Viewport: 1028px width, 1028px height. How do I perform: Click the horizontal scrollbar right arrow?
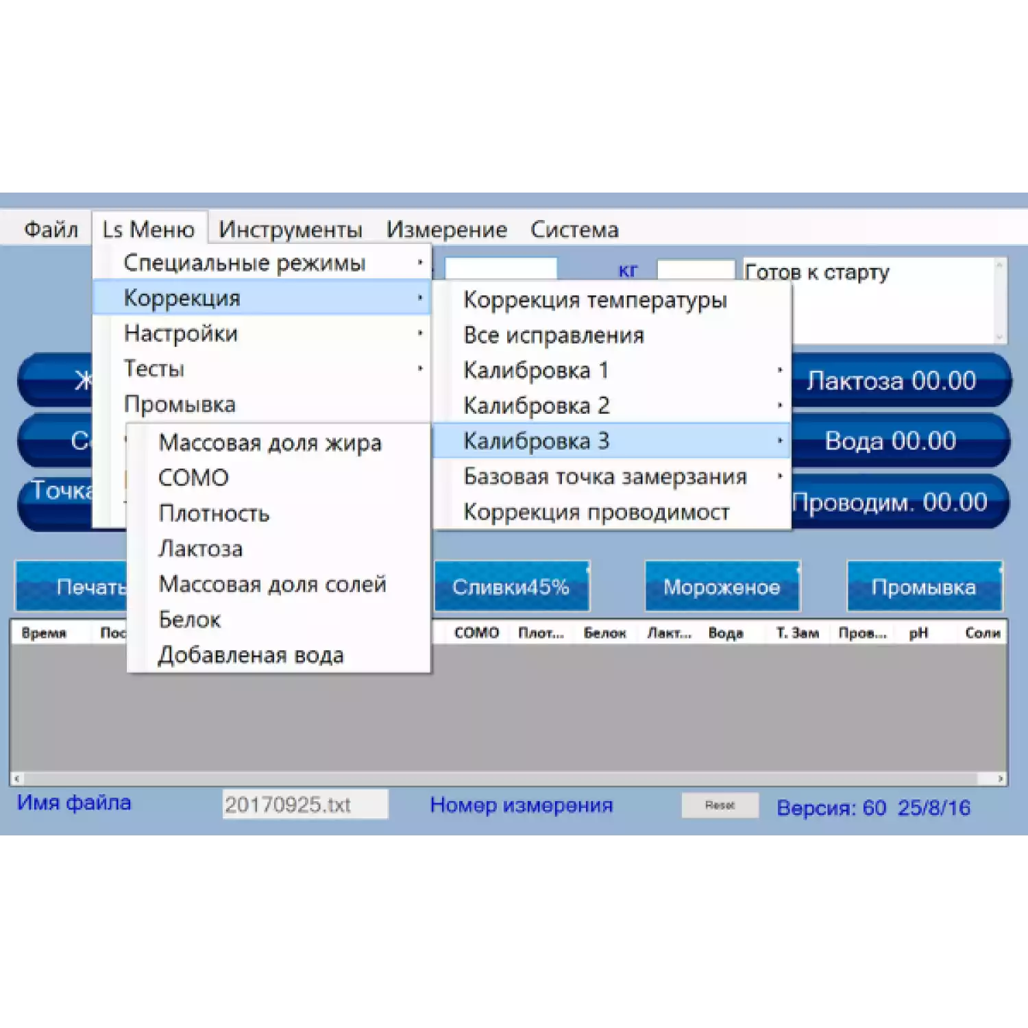[x=1001, y=779]
